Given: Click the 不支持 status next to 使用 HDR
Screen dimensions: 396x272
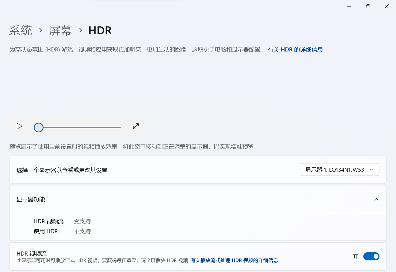Looking at the screenshot, I should click(x=82, y=231).
